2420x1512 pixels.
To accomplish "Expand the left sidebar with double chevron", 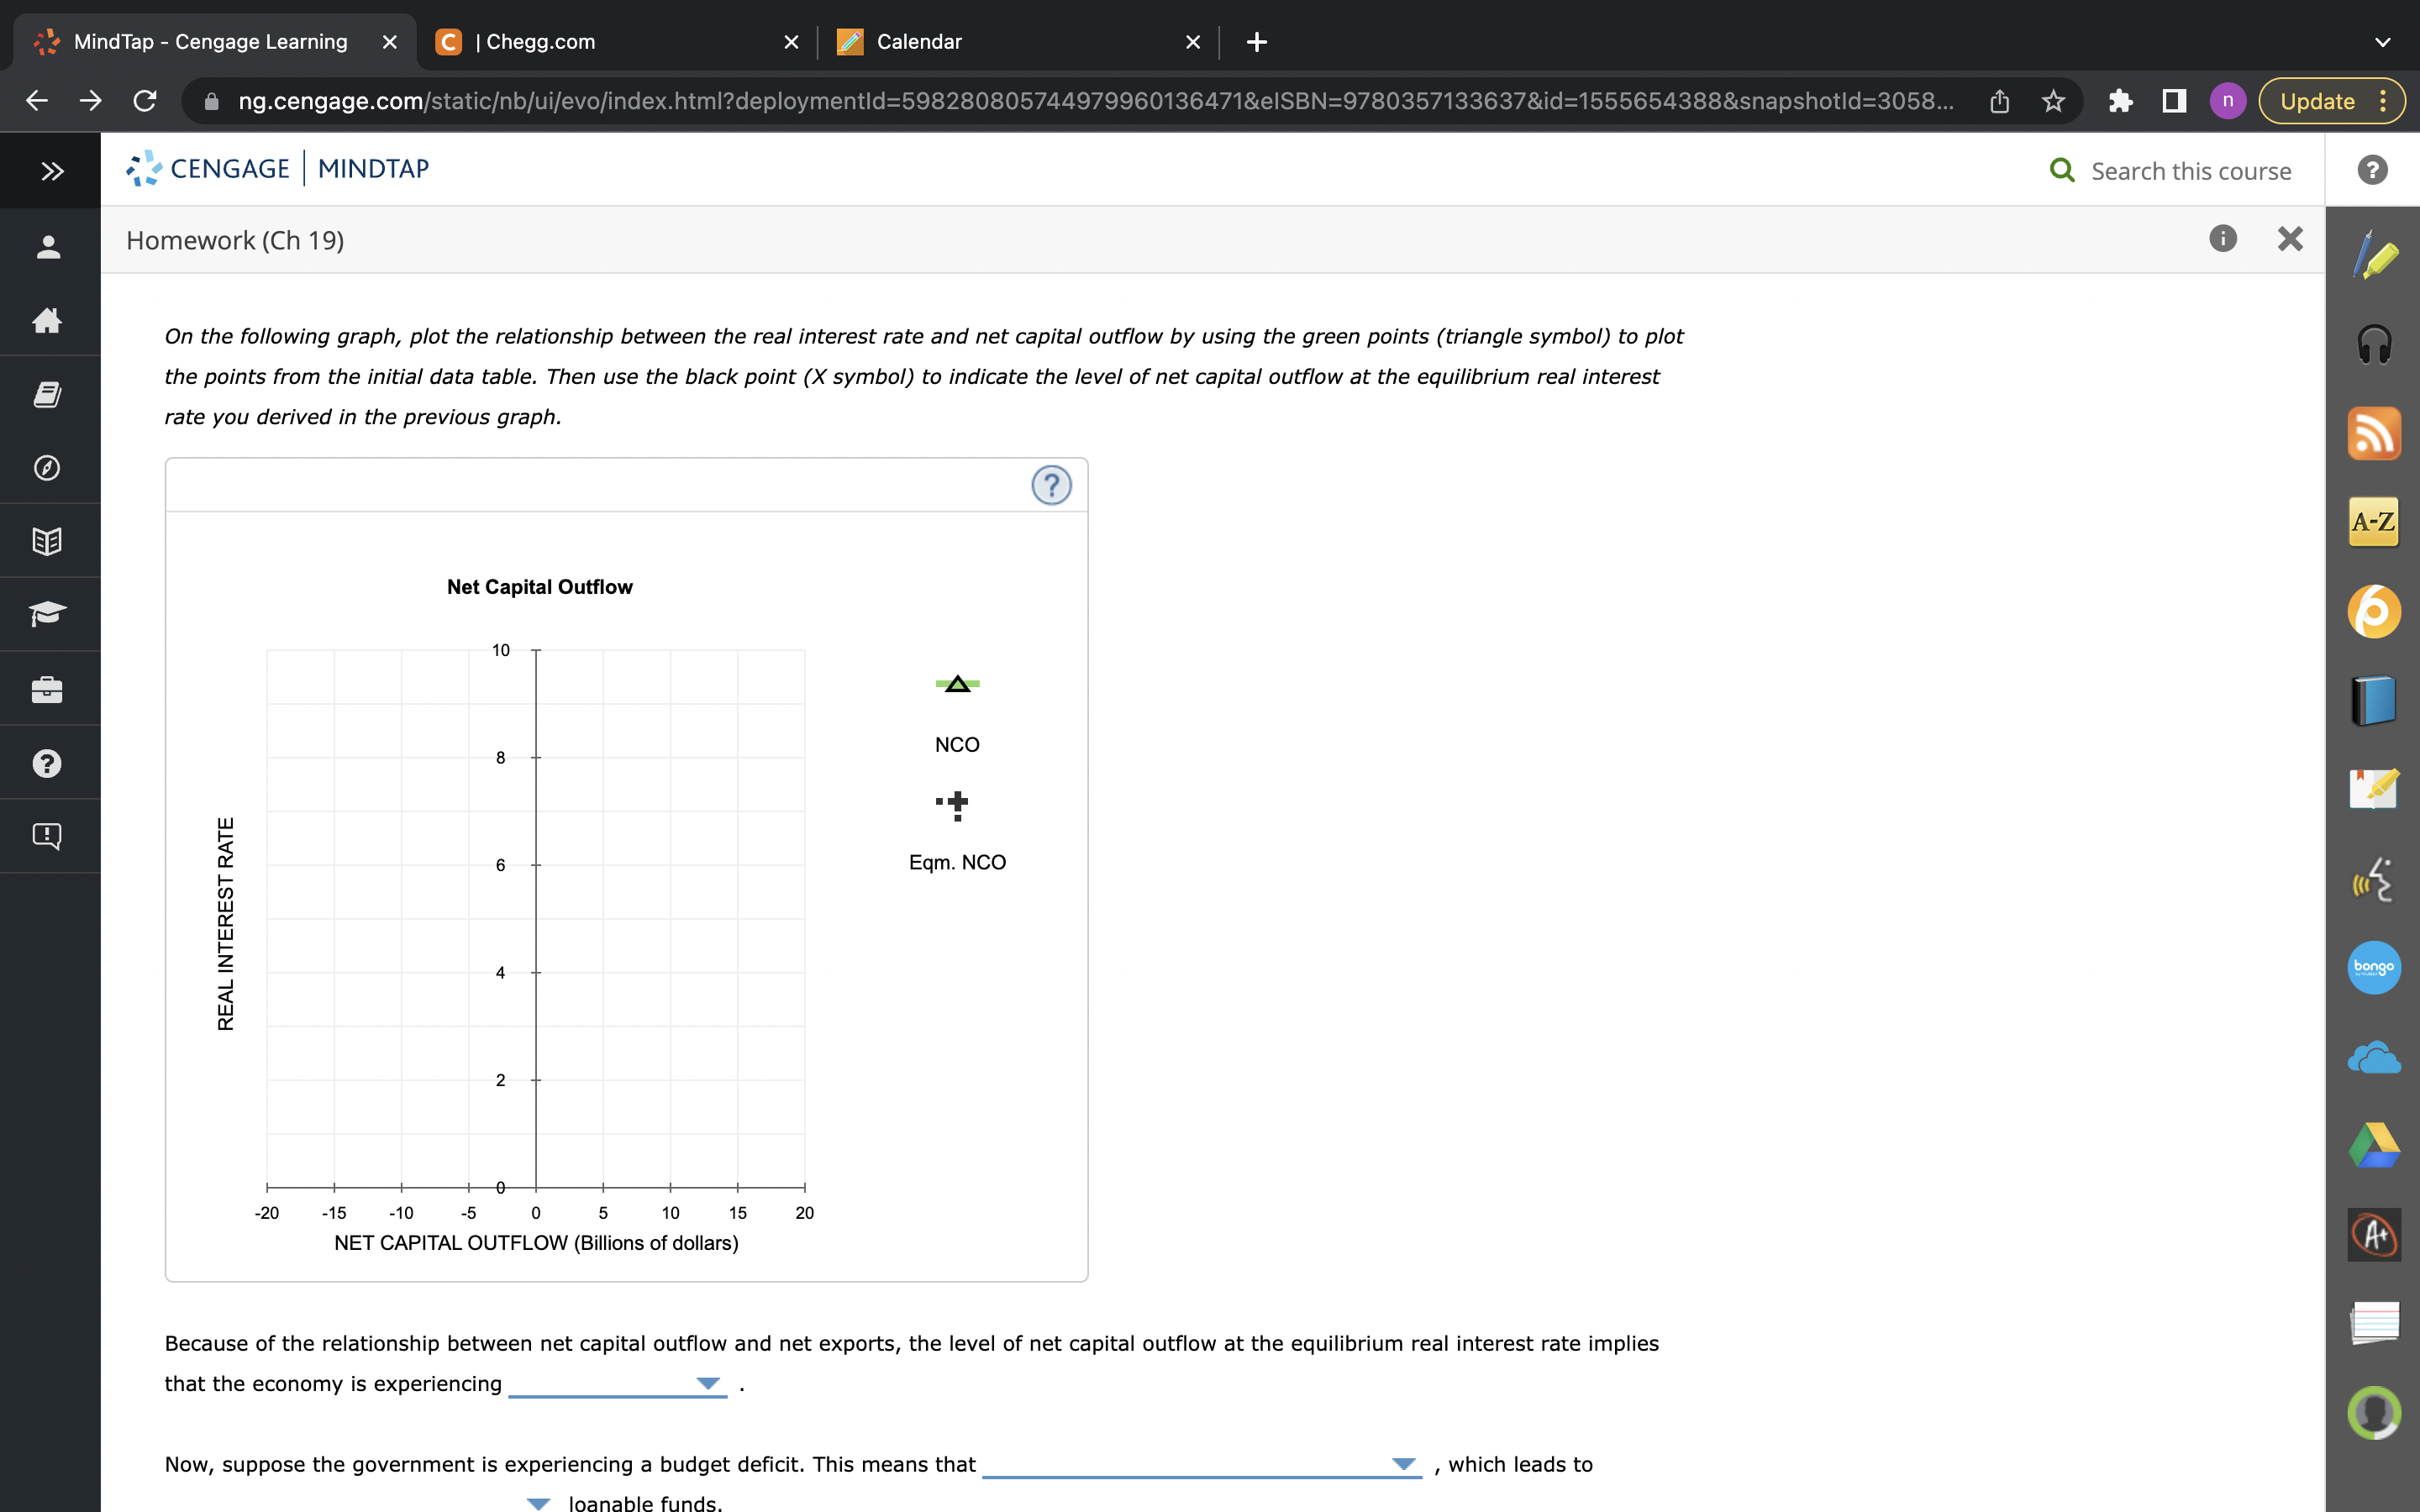I will pos(52,171).
